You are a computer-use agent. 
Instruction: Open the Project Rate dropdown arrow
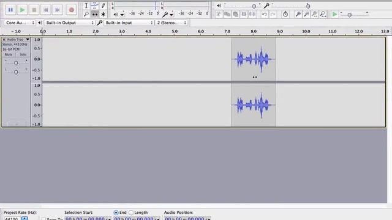tap(24, 219)
